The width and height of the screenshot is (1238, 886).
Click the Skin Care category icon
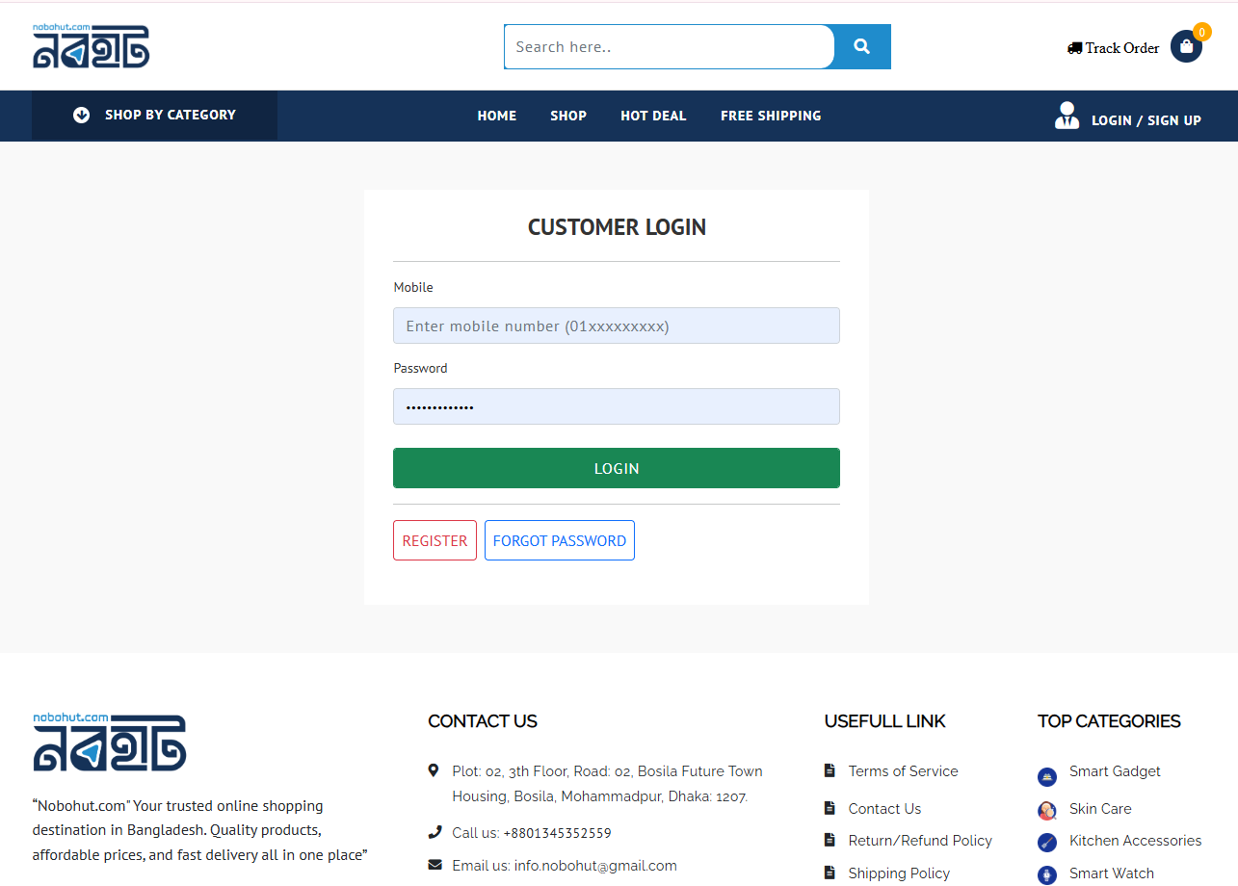click(1047, 810)
